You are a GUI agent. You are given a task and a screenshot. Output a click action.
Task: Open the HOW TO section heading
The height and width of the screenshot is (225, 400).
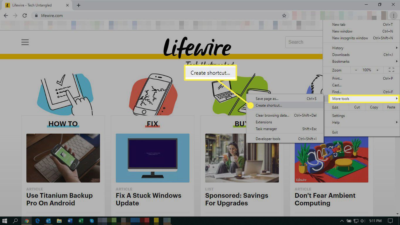(63, 124)
